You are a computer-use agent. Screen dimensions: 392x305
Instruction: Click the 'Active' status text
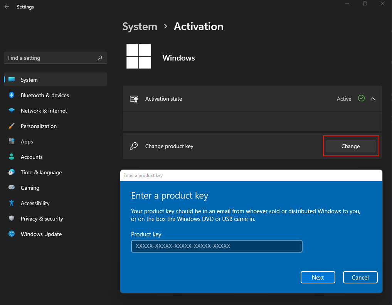344,99
